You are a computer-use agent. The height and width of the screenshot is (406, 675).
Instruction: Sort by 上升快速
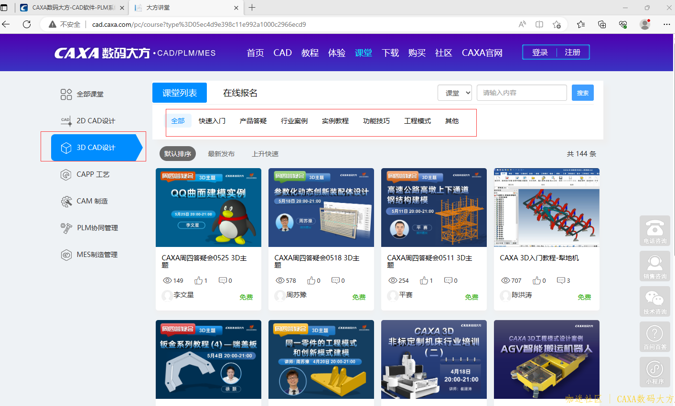point(265,154)
